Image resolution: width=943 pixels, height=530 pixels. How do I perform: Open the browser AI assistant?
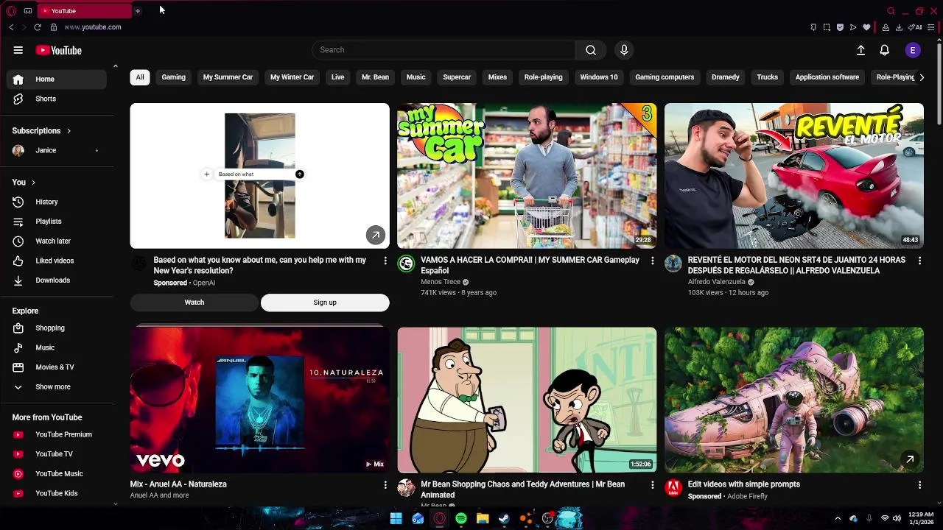[x=916, y=27]
